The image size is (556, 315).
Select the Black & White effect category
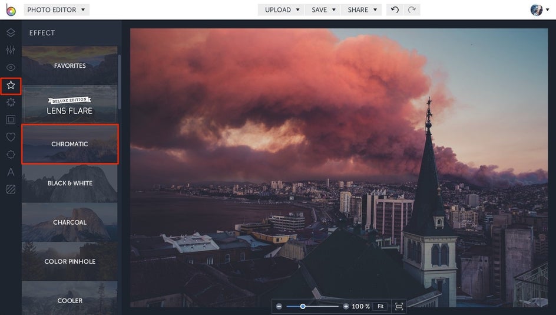69,183
